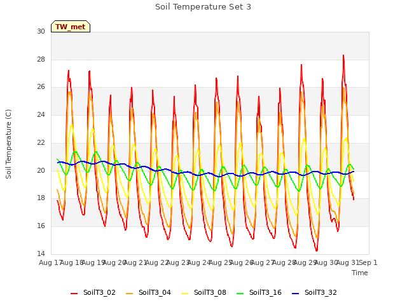This screenshot has height=305, width=407.
Task: Toggle the SoilT3_02 legend entry
Action: coord(93,292)
